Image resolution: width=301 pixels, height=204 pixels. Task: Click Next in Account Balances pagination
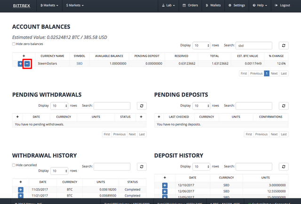pyautogui.click(x=274, y=73)
